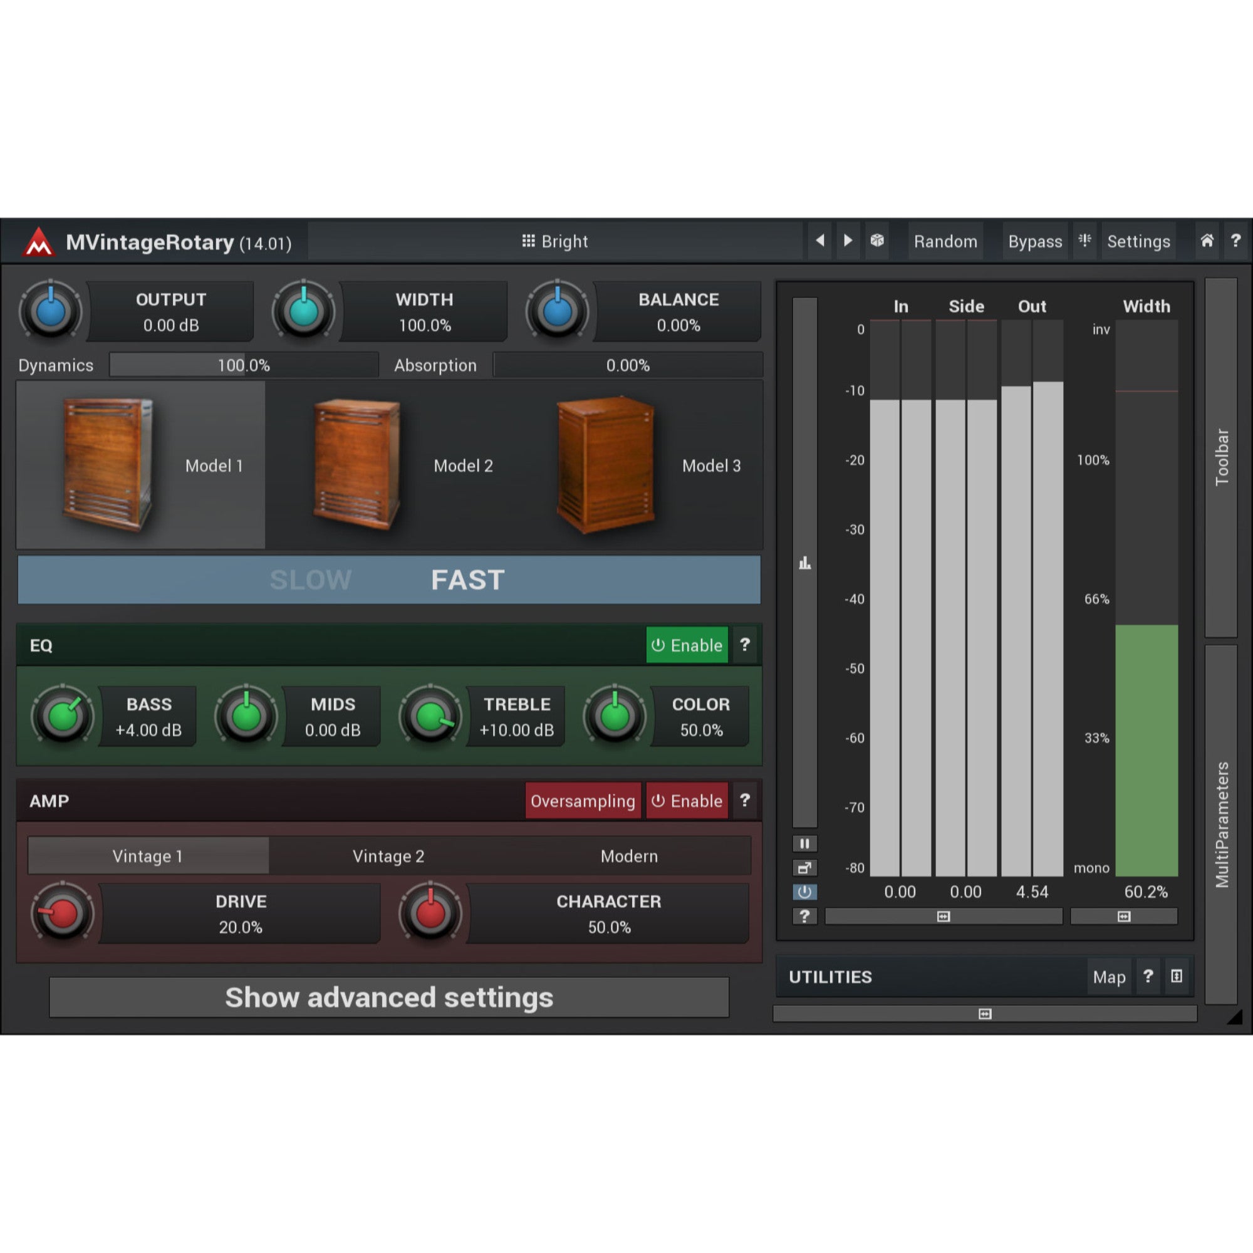Image resolution: width=1253 pixels, height=1253 pixels.
Task: Select the Modern amp tab
Action: 629,856
